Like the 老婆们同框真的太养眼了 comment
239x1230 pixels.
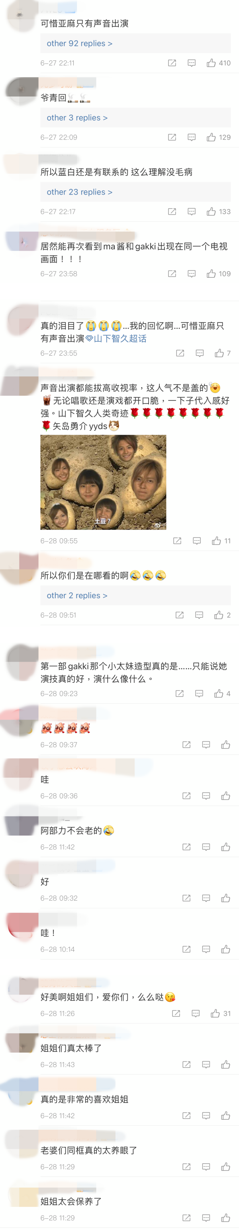pos(226,1167)
